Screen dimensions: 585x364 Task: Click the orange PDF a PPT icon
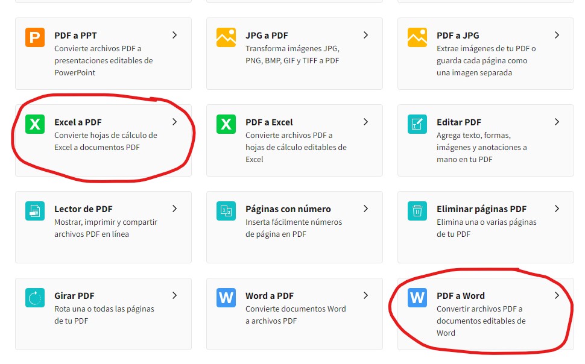(x=34, y=38)
